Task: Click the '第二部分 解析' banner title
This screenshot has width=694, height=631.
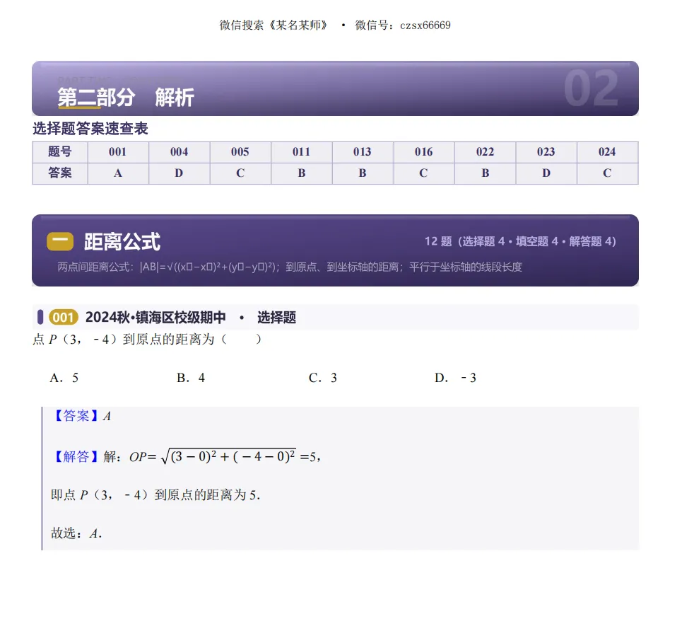Action: (x=126, y=98)
